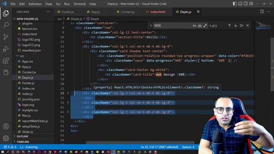Open the Terminal menu
Viewport: 274px width, 154px height.
(x=80, y=4)
